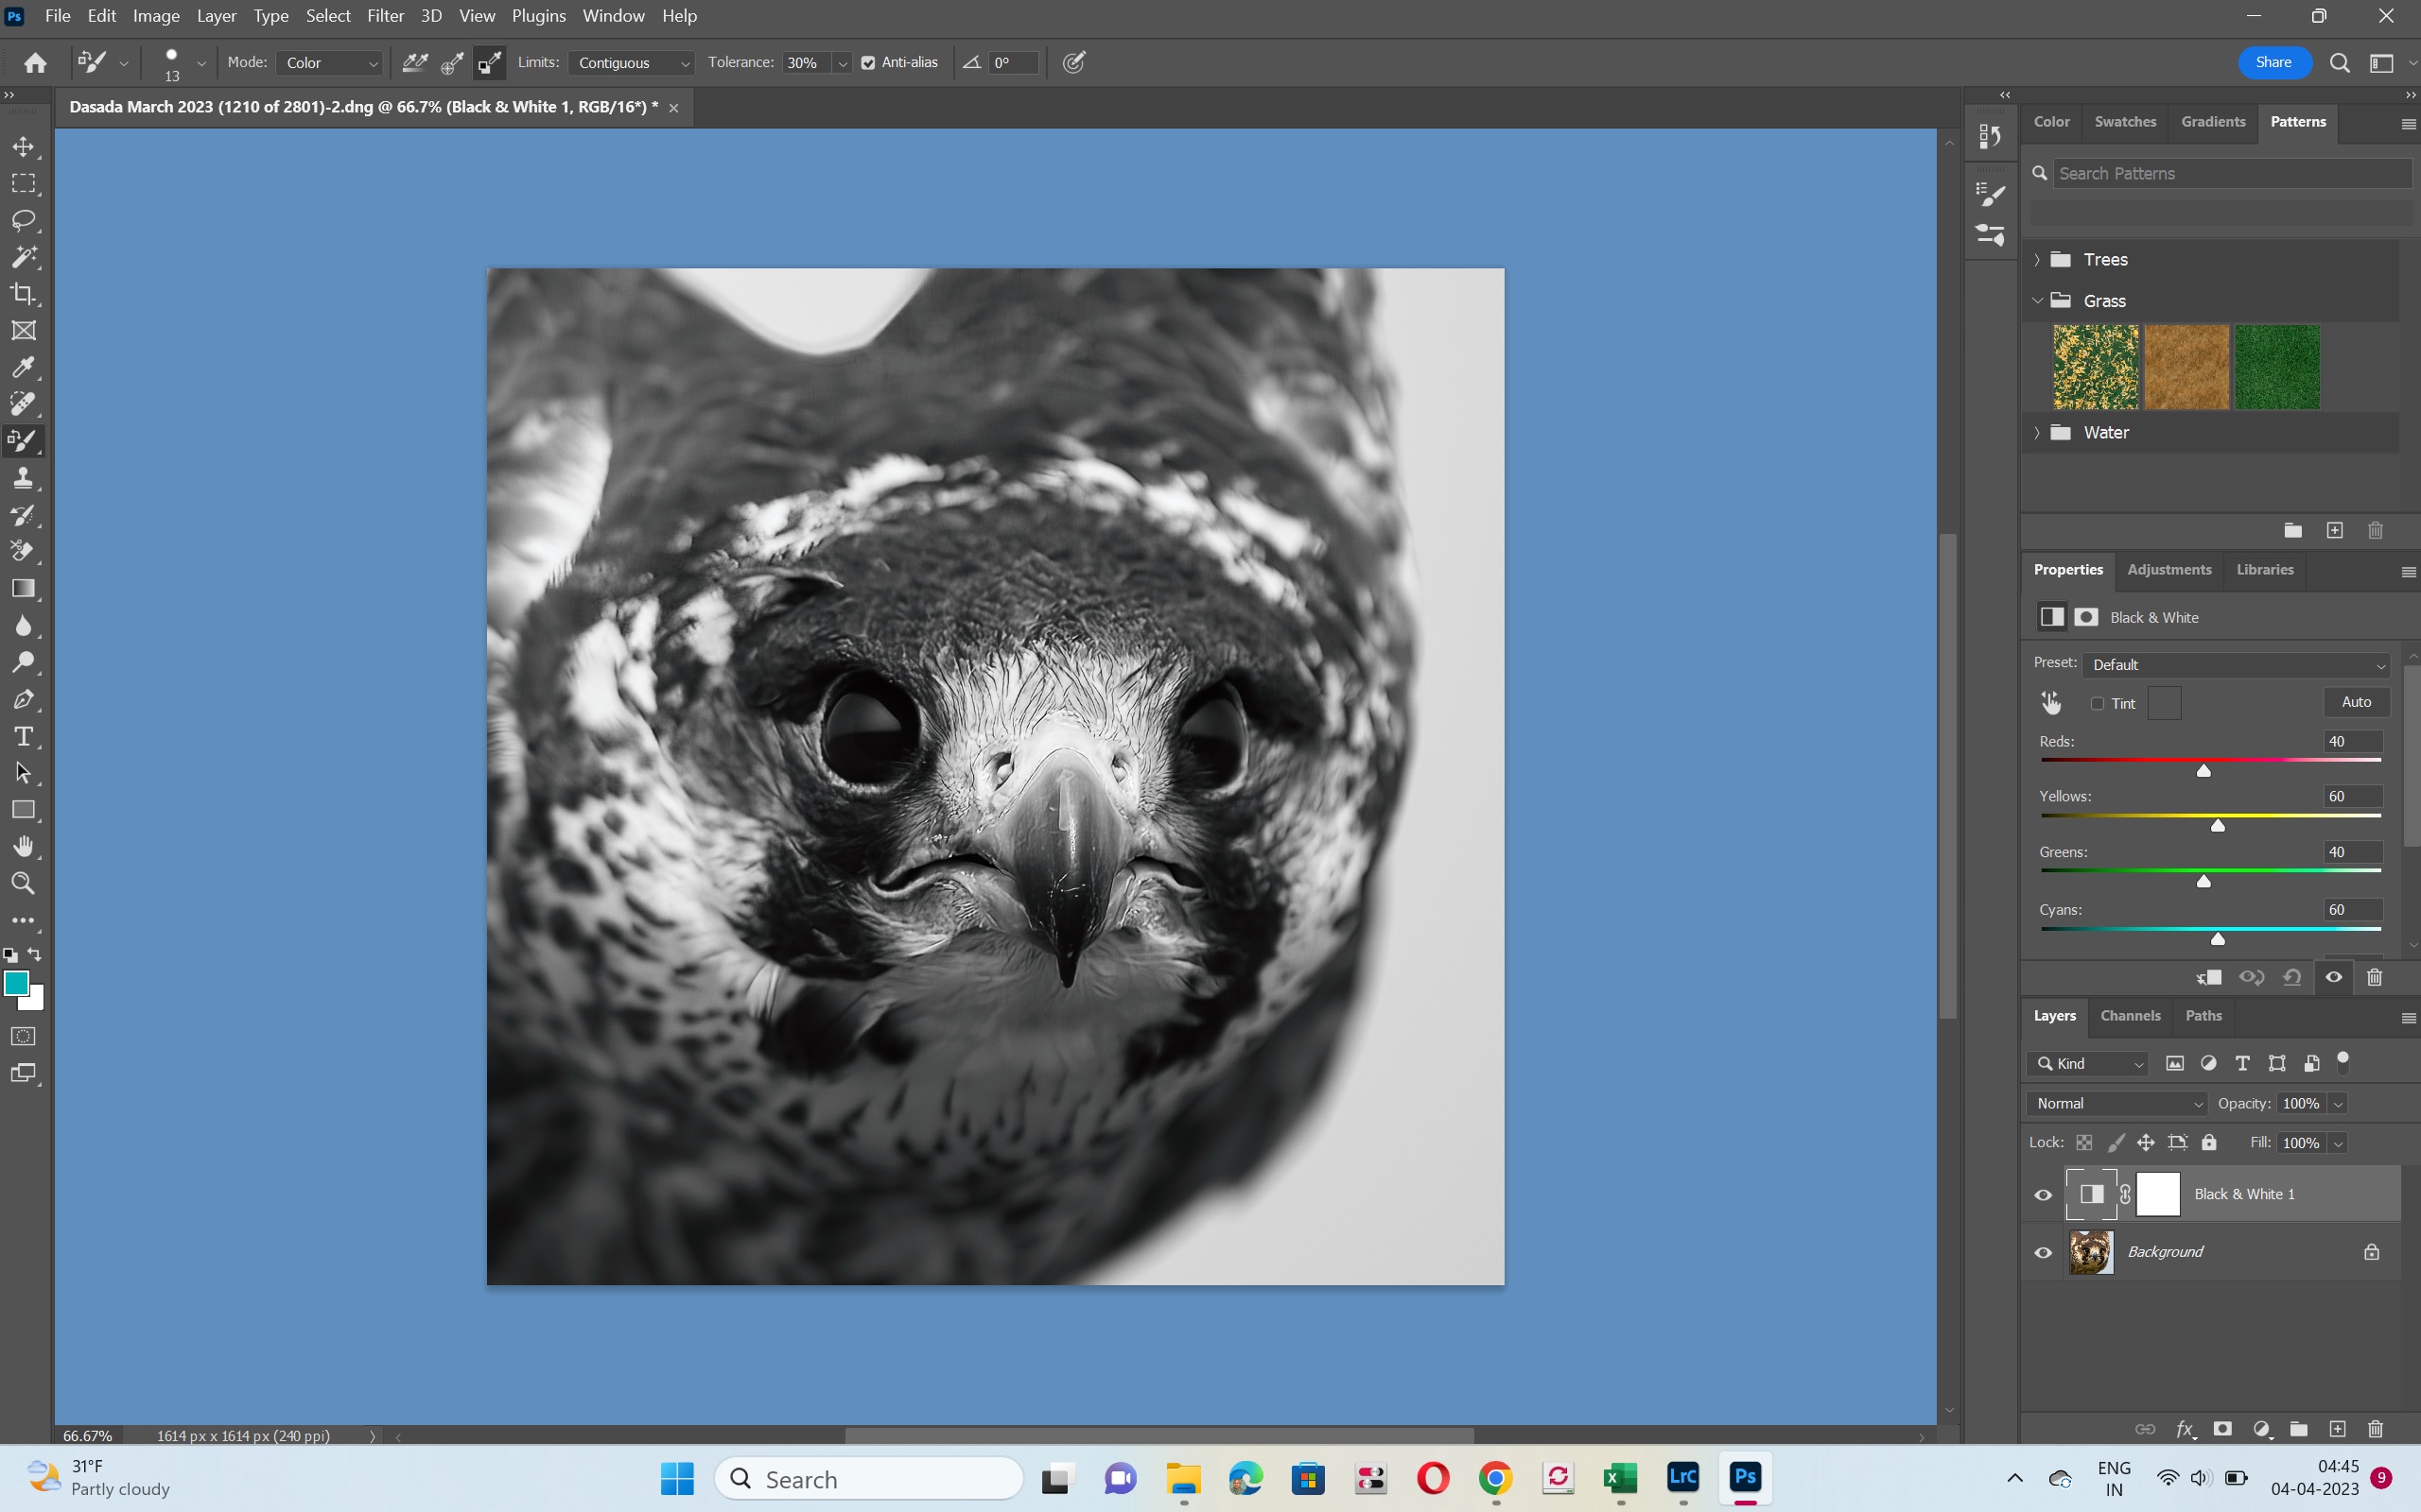2421x1512 pixels.
Task: Select the Hand tool
Action: (x=23, y=847)
